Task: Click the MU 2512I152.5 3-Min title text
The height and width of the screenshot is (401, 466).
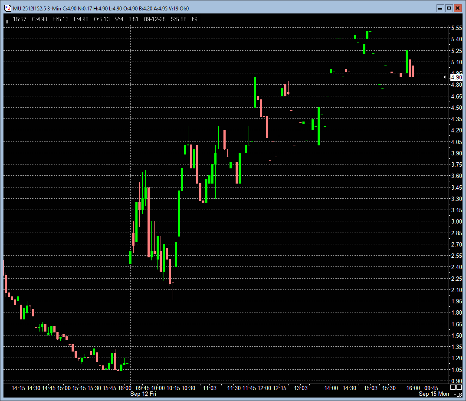Action: 37,9
